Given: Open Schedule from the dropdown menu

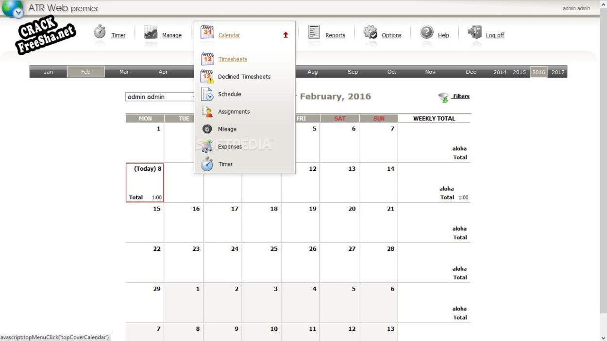Looking at the screenshot, I should pos(229,94).
